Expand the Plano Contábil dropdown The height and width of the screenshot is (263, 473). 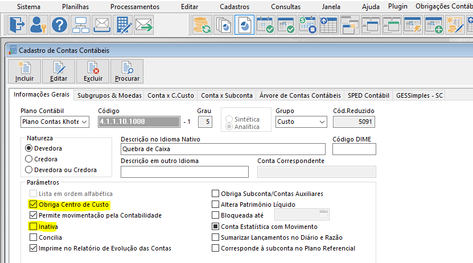click(84, 122)
